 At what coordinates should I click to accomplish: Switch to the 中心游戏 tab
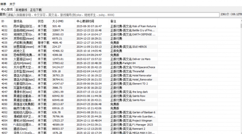coord(7,10)
